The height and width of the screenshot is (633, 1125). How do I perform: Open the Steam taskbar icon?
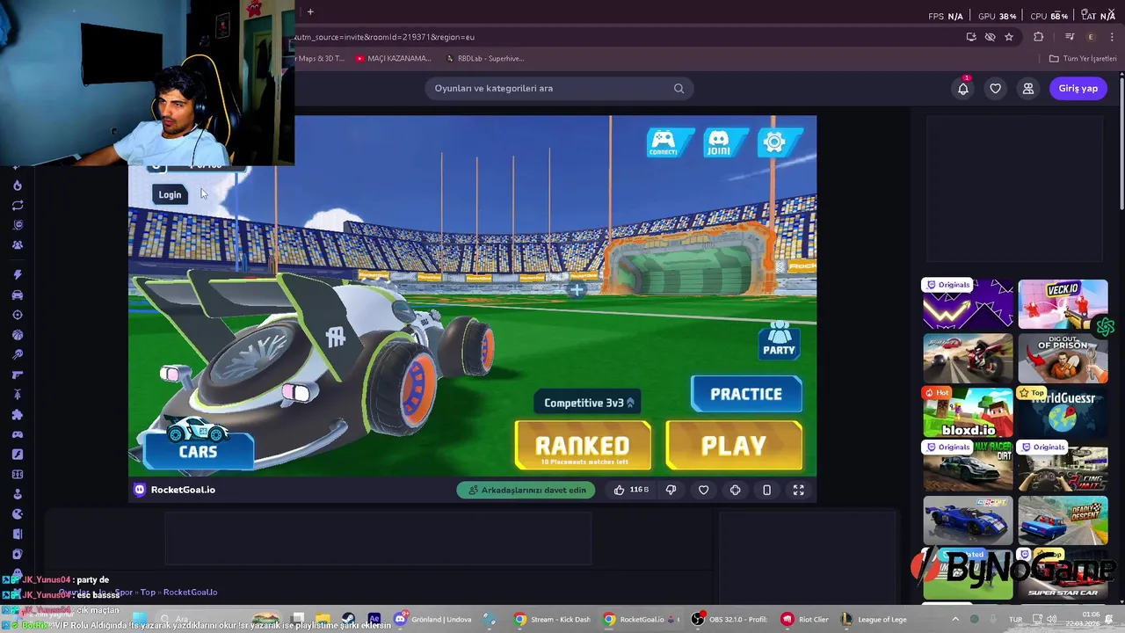pos(348,619)
